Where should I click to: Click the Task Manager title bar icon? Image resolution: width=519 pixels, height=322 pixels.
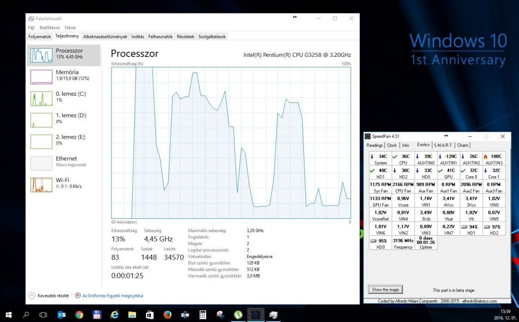tap(31, 19)
